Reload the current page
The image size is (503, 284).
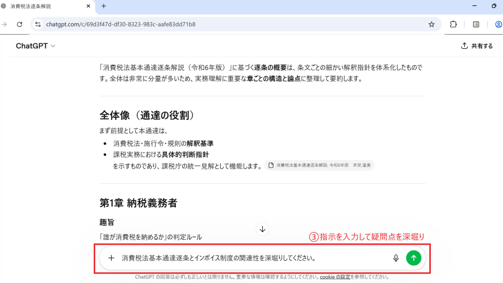[20, 24]
